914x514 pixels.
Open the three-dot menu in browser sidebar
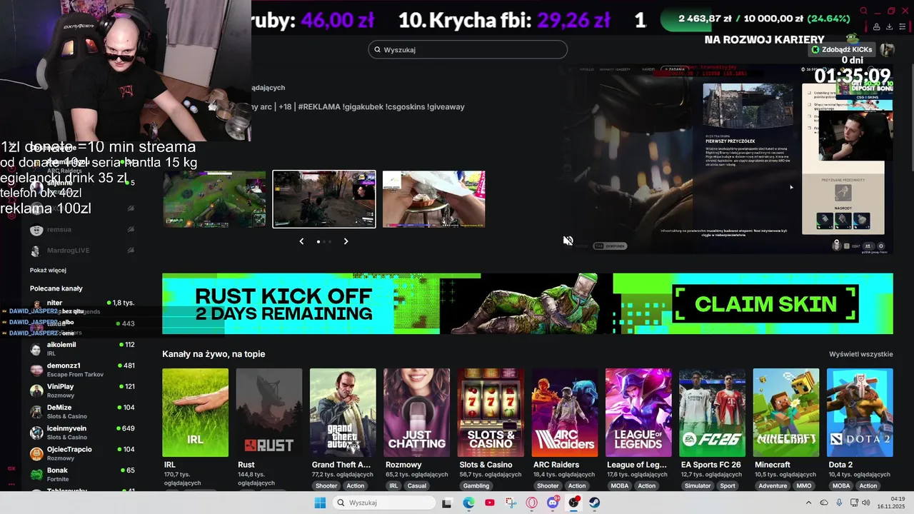[x=11, y=484]
